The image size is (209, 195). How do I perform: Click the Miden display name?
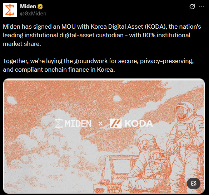tap(28, 6)
